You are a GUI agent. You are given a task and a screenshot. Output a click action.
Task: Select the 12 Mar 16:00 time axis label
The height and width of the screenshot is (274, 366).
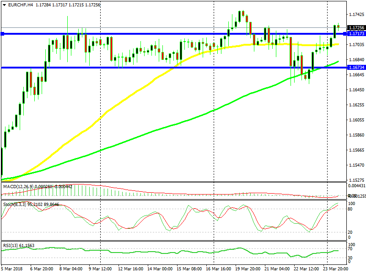pos(130,269)
